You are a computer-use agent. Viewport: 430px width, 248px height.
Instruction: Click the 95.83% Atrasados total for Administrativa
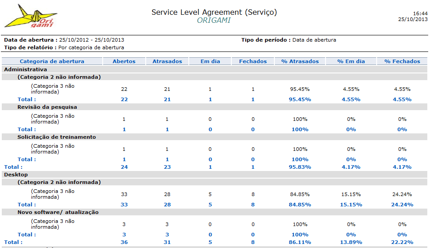click(x=300, y=167)
